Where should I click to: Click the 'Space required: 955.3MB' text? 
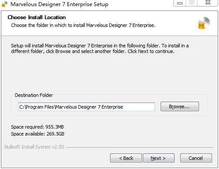37,127
